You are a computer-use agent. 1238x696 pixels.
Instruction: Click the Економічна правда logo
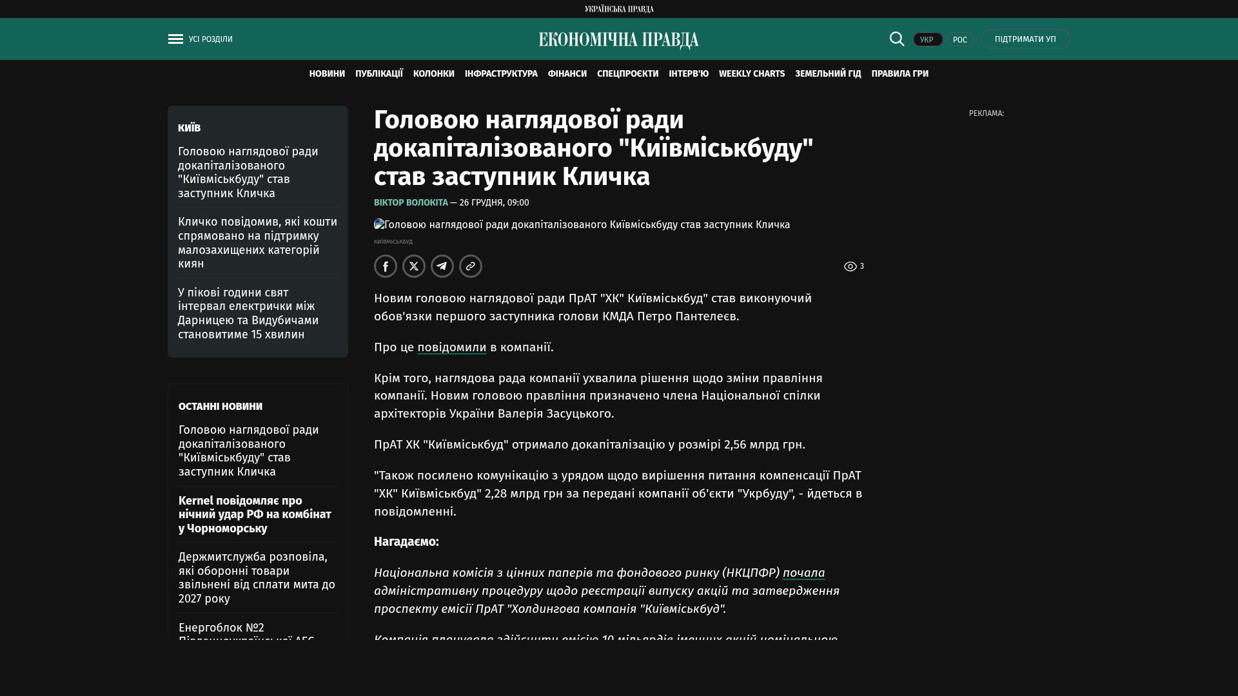click(x=619, y=40)
